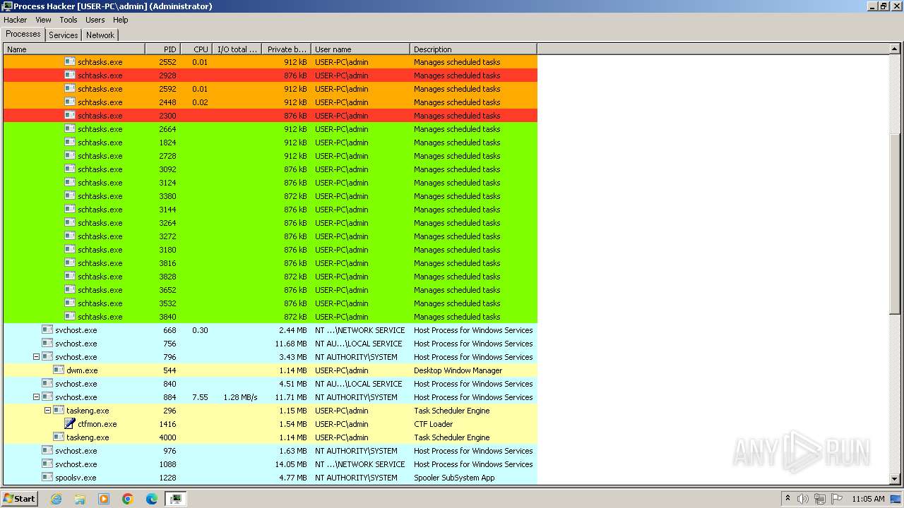Screen dimensions: 904x508
Task: Click the Action Center flag tray icon
Action: point(837,499)
